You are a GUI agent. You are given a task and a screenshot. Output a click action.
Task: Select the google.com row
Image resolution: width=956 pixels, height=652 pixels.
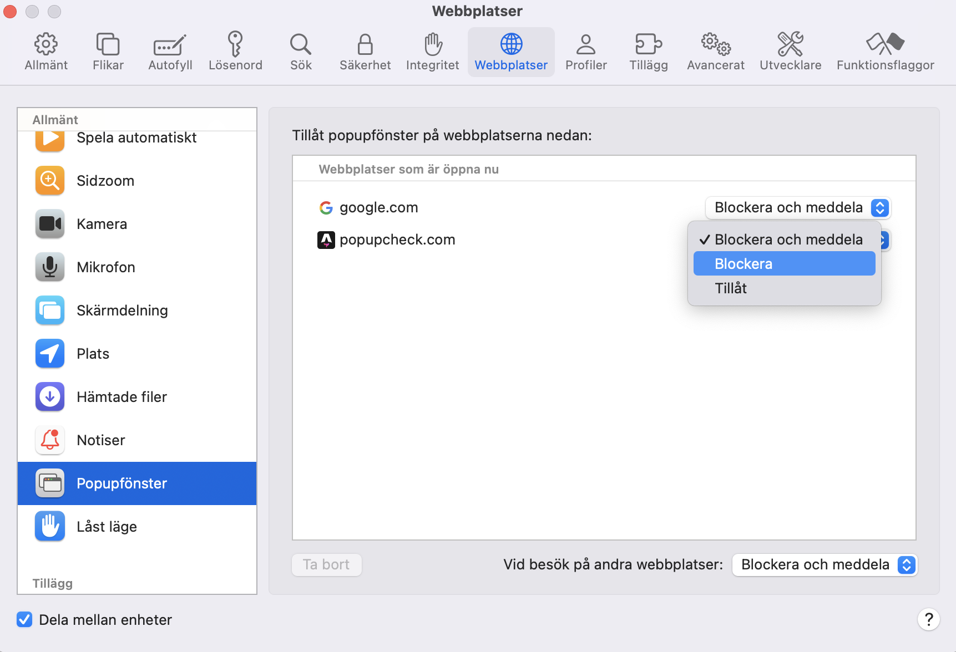point(604,207)
